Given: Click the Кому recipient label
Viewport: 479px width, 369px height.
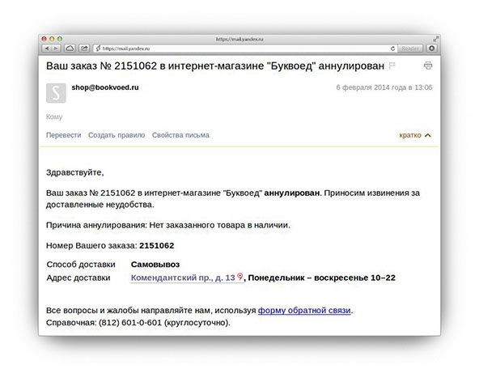Looking at the screenshot, I should click(54, 117).
